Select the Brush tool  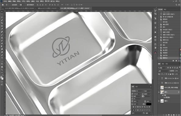[2, 35]
